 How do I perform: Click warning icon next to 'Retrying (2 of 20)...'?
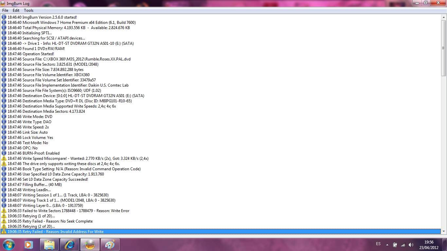tap(4, 226)
